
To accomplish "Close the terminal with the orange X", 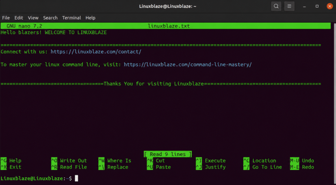I will click(329, 6).
